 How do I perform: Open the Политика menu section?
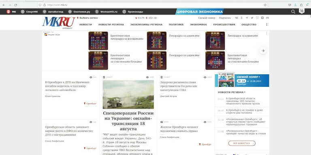[x=176, y=25]
